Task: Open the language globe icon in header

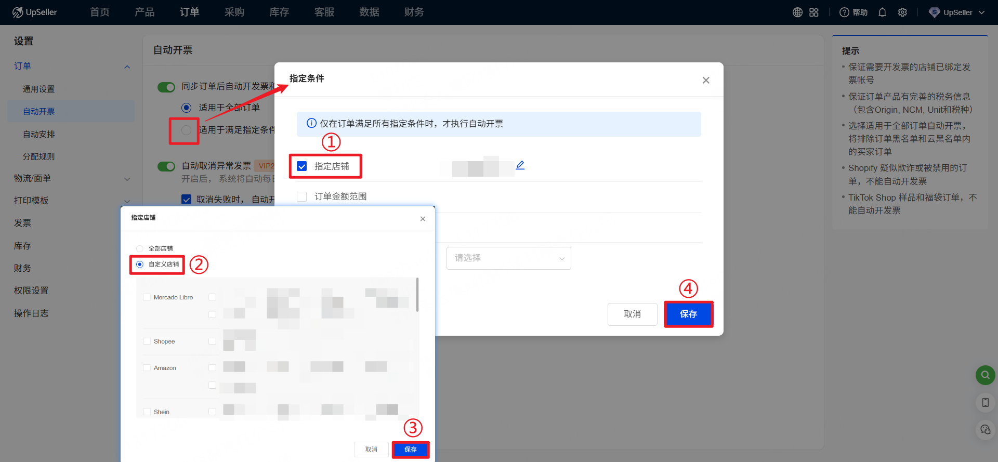Action: [797, 12]
